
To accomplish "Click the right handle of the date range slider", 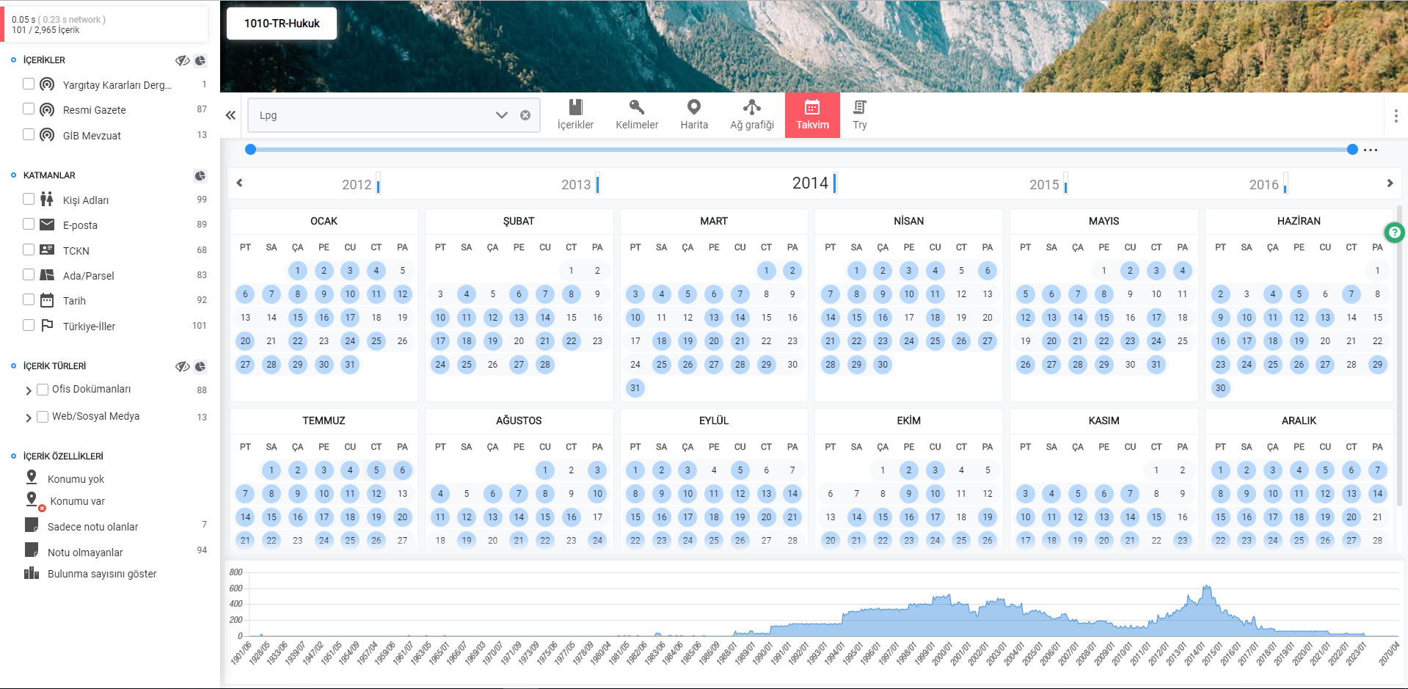I will 1352,150.
